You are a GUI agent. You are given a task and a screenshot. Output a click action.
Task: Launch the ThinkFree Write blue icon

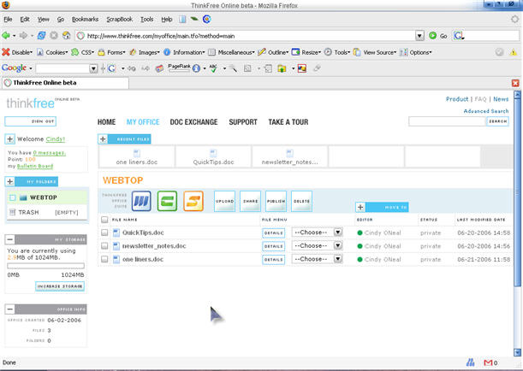(141, 201)
